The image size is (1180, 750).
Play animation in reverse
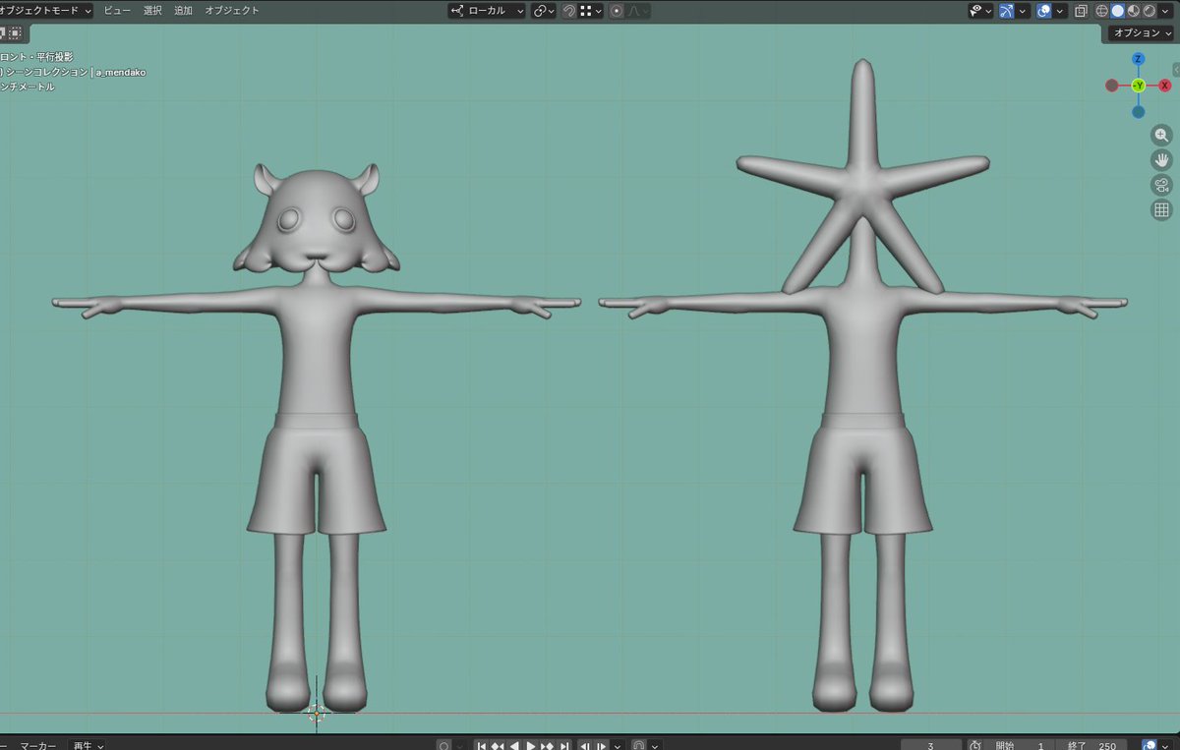pos(514,745)
